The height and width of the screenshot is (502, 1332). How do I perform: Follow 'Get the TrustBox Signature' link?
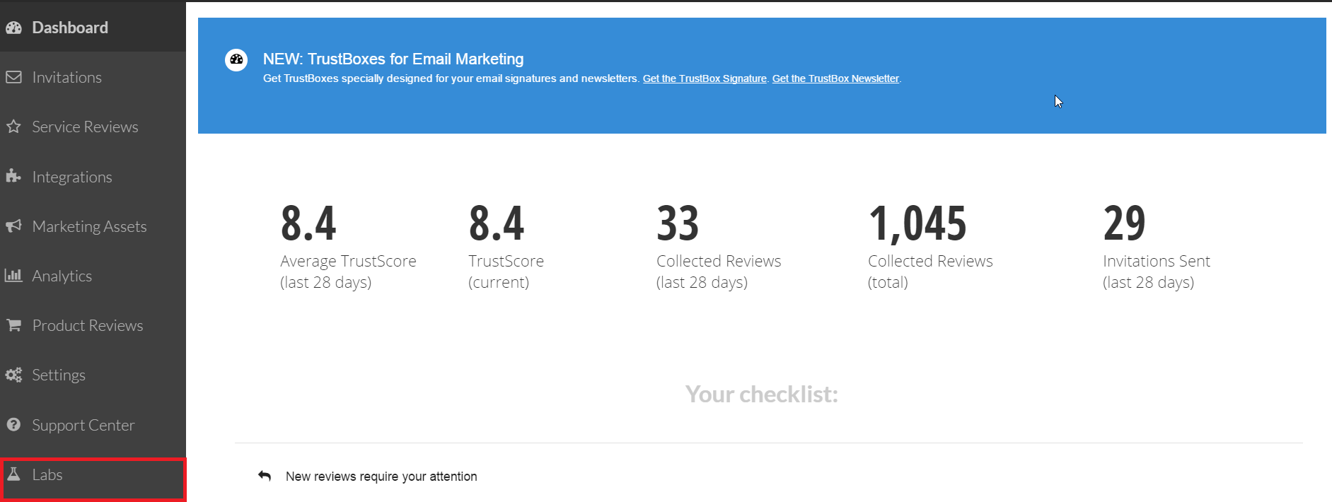(705, 78)
